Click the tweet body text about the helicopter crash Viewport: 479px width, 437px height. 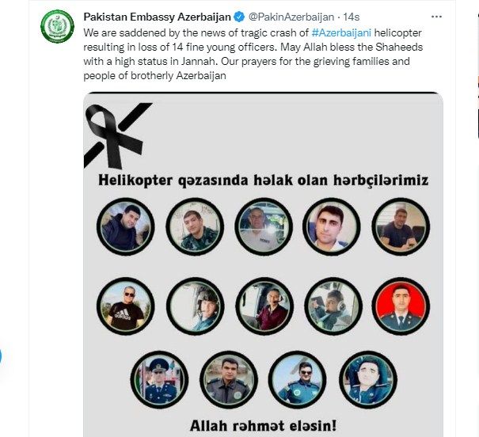(253, 55)
